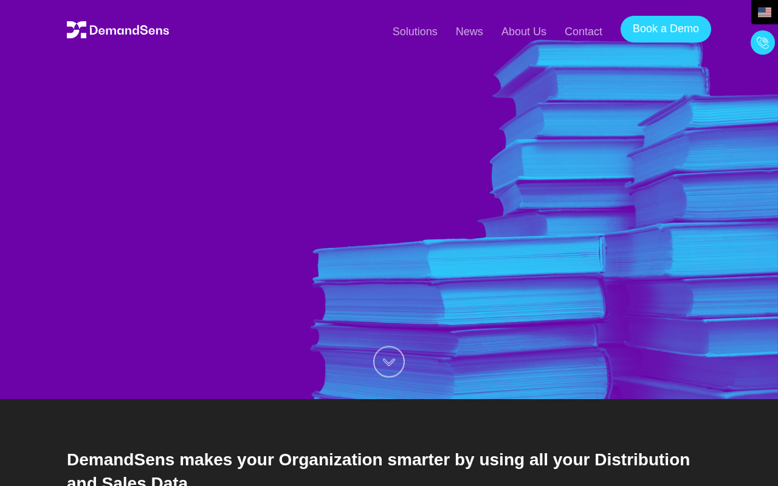Image resolution: width=778 pixels, height=486 pixels.
Task: Open the Solutions menu
Action: click(415, 32)
